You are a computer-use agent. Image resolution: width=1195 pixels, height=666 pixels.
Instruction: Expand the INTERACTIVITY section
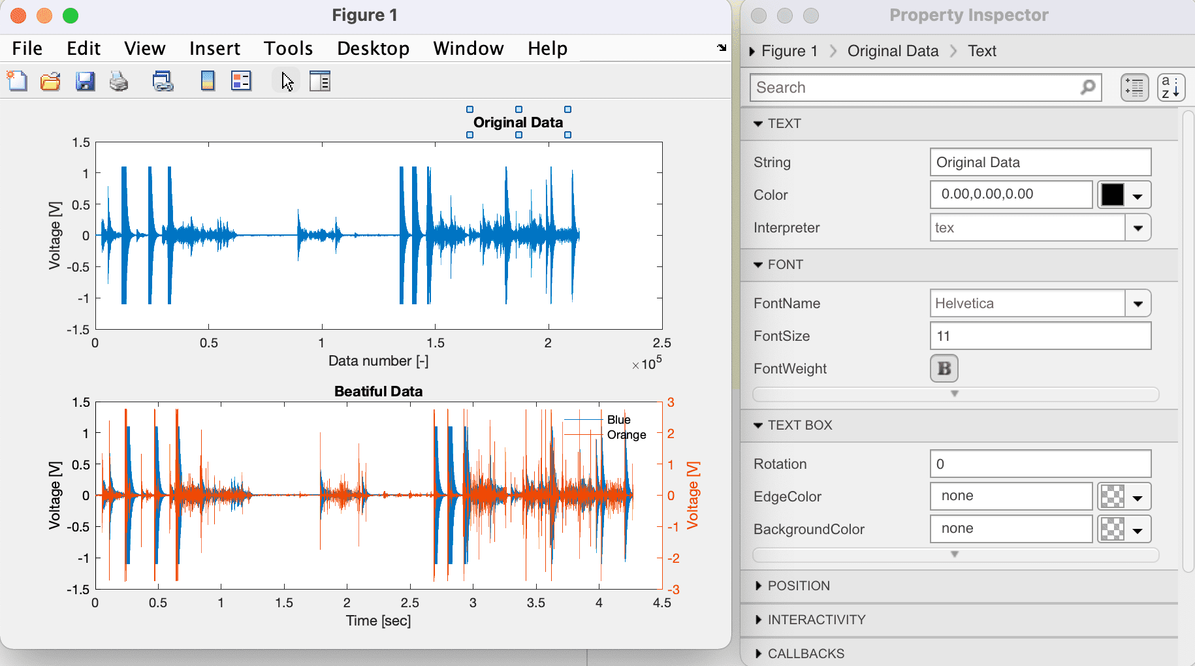point(758,620)
